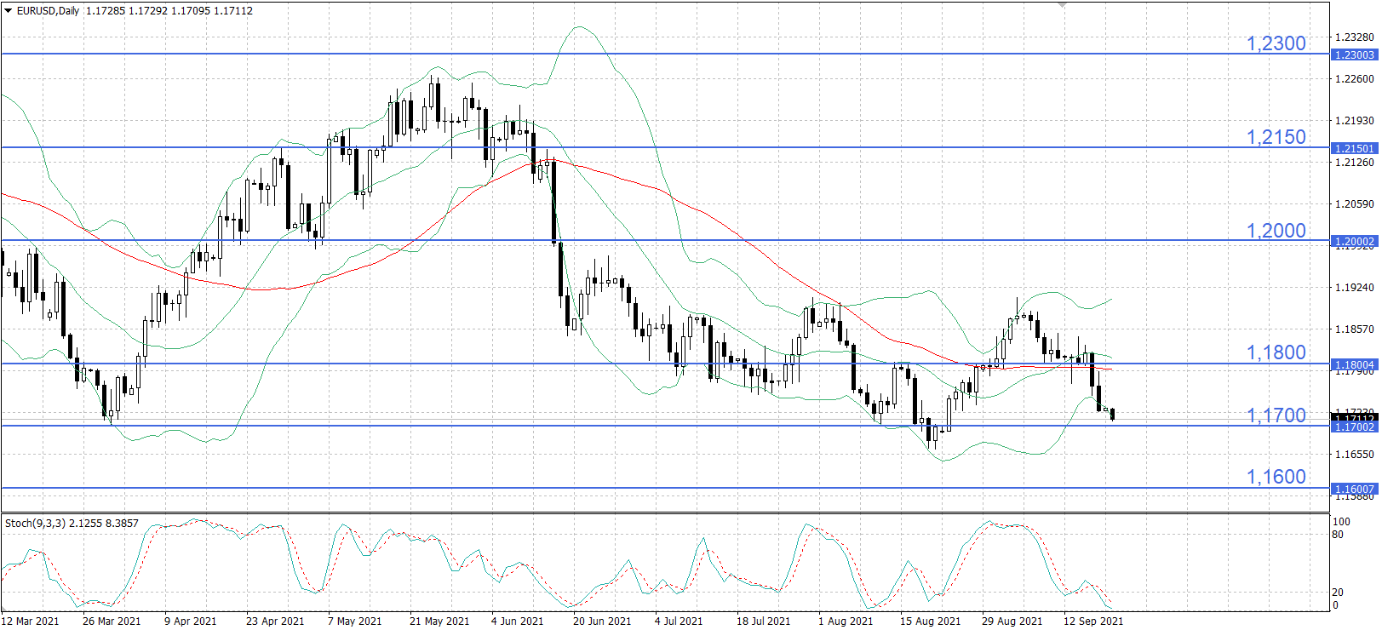Click the dropdown arrow beside EURUSD,Daily
The image size is (1382, 630).
[9, 11]
